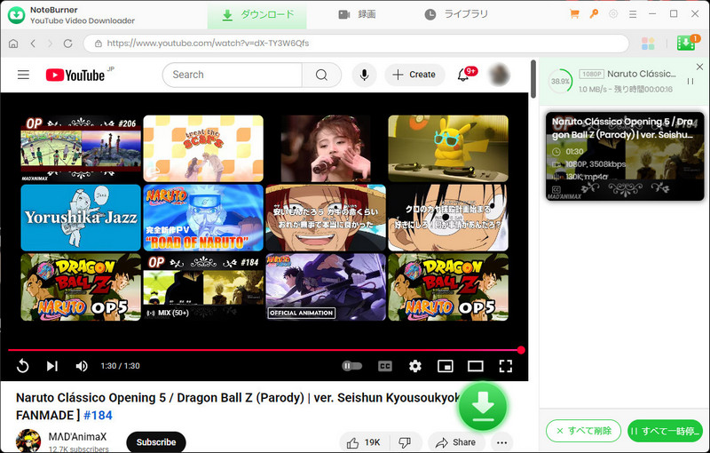Go back to the previous page

pos(33,44)
